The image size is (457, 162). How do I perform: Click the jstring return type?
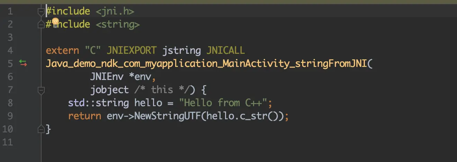[181, 51]
